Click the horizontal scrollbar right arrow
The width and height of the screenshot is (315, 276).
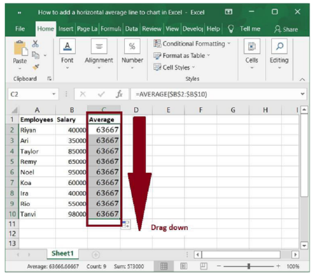click(x=295, y=255)
